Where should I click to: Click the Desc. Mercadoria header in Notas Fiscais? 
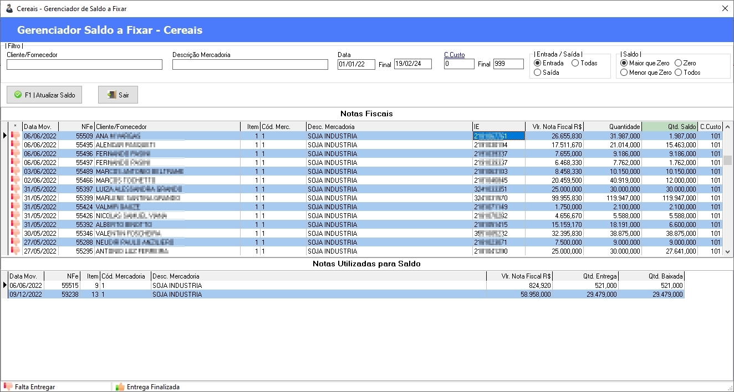pos(389,127)
